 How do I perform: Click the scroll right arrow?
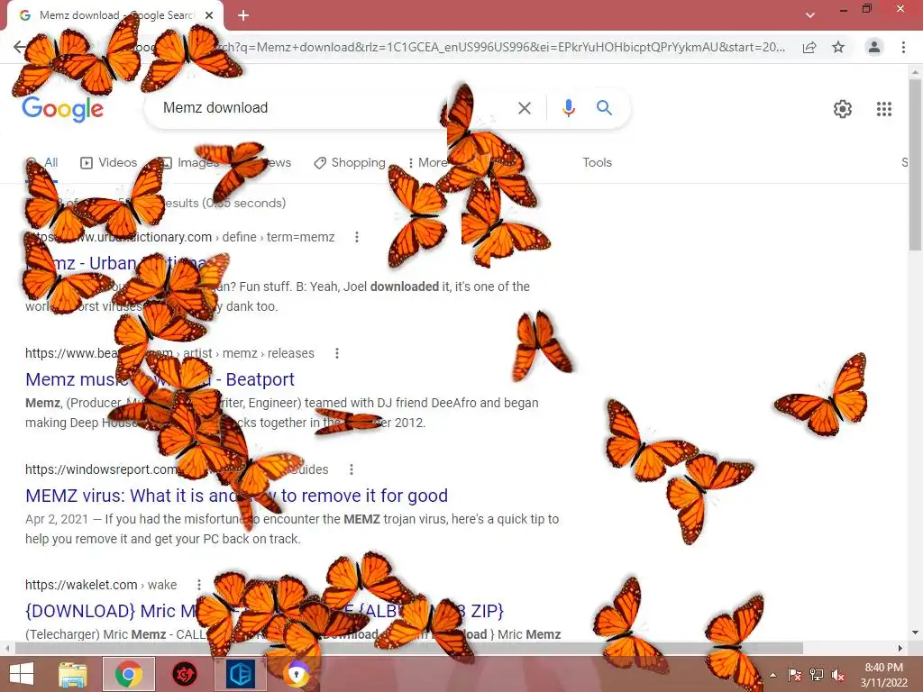click(x=900, y=648)
